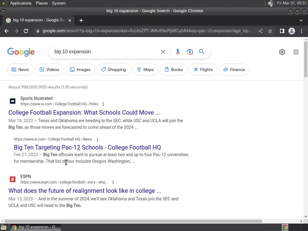
Task: Start voice search with microphone icon
Action: click(x=178, y=52)
